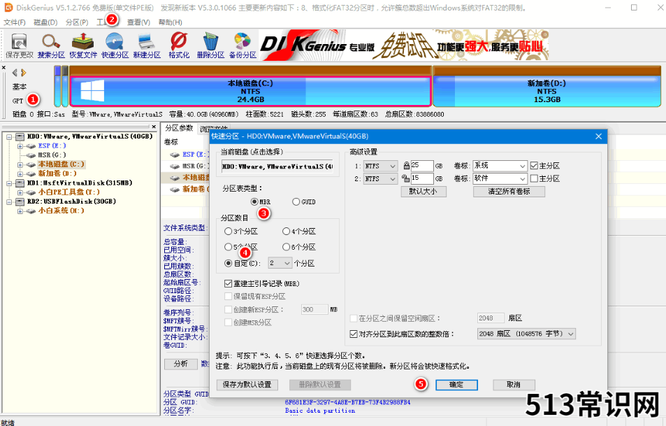Expand the 小白系统 (H:) tree node
Viewport: 666px width, 426px height.
click(20, 211)
